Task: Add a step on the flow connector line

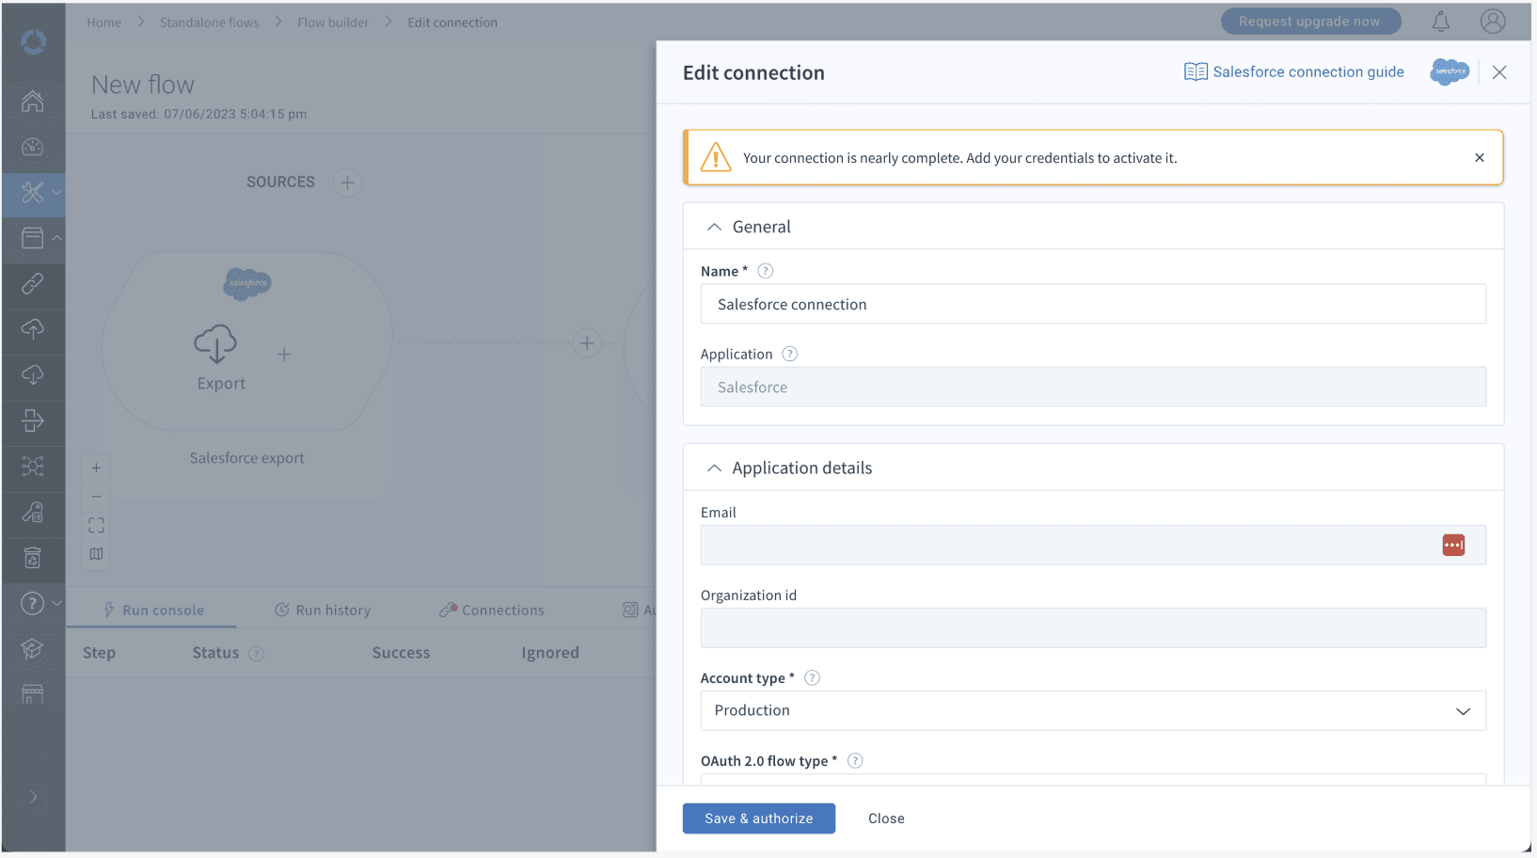Action: [587, 343]
